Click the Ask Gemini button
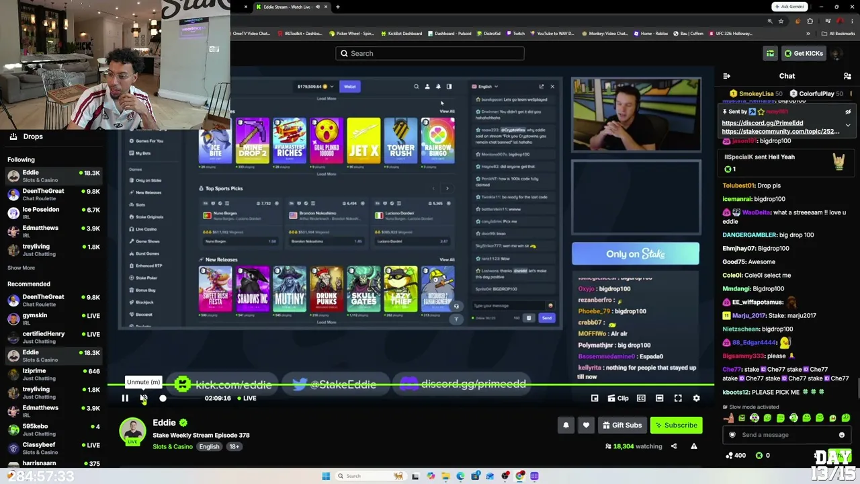The height and width of the screenshot is (484, 860). (x=789, y=7)
